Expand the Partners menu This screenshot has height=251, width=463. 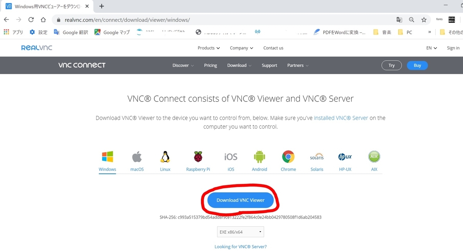pos(298,65)
